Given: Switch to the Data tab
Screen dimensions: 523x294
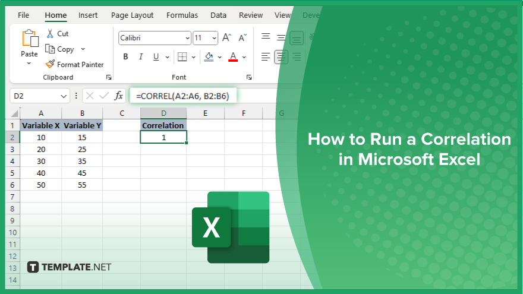Looking at the screenshot, I should pyautogui.click(x=219, y=15).
